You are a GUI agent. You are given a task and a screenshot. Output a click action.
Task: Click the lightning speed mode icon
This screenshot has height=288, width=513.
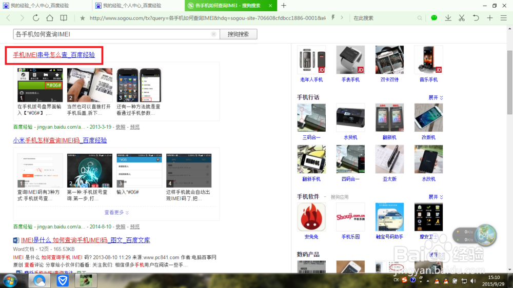pos(333,17)
